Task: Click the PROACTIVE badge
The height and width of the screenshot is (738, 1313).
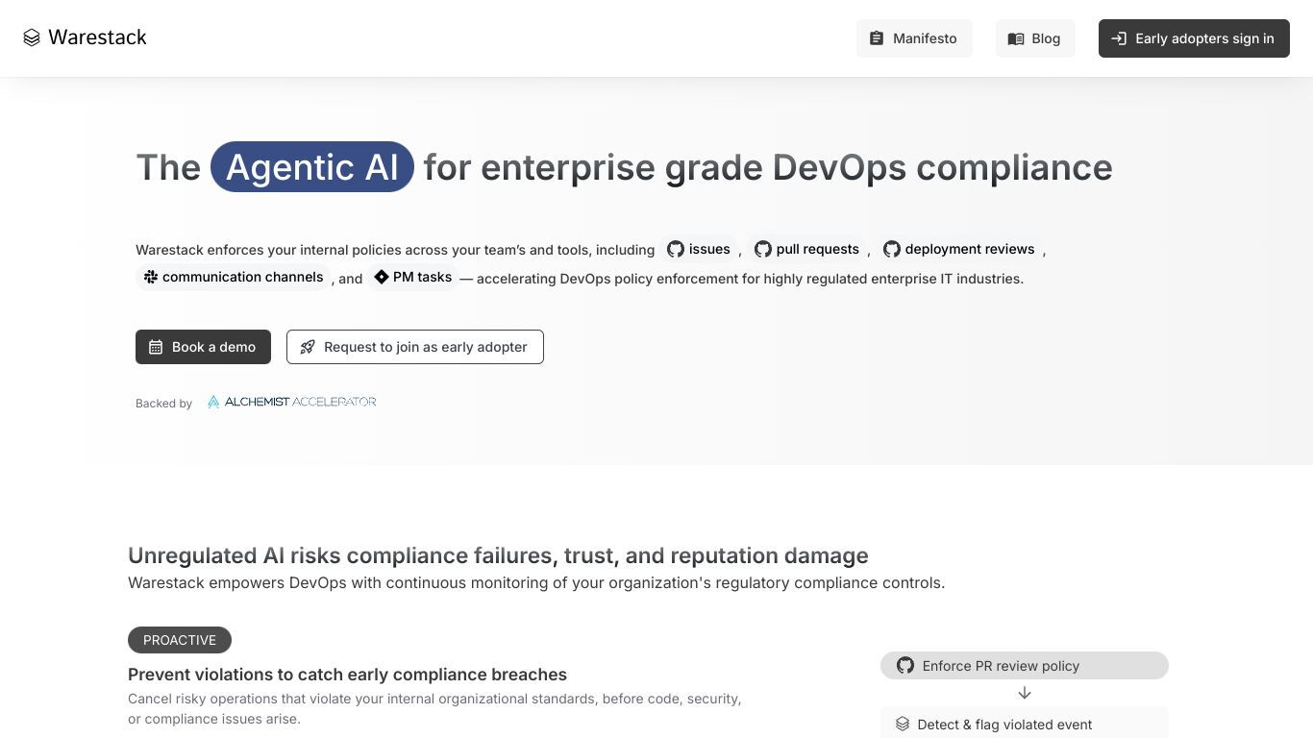Action: 180,640
